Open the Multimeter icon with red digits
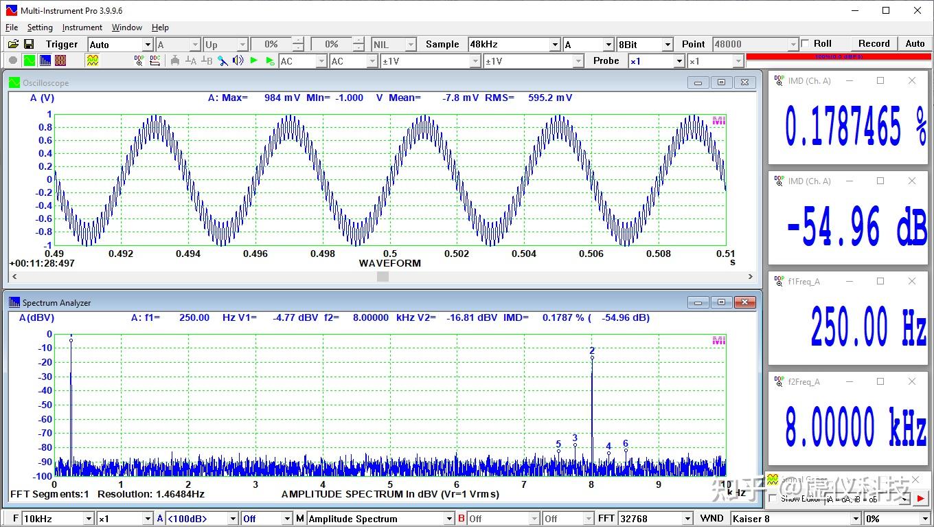The width and height of the screenshot is (934, 527). pos(60,60)
